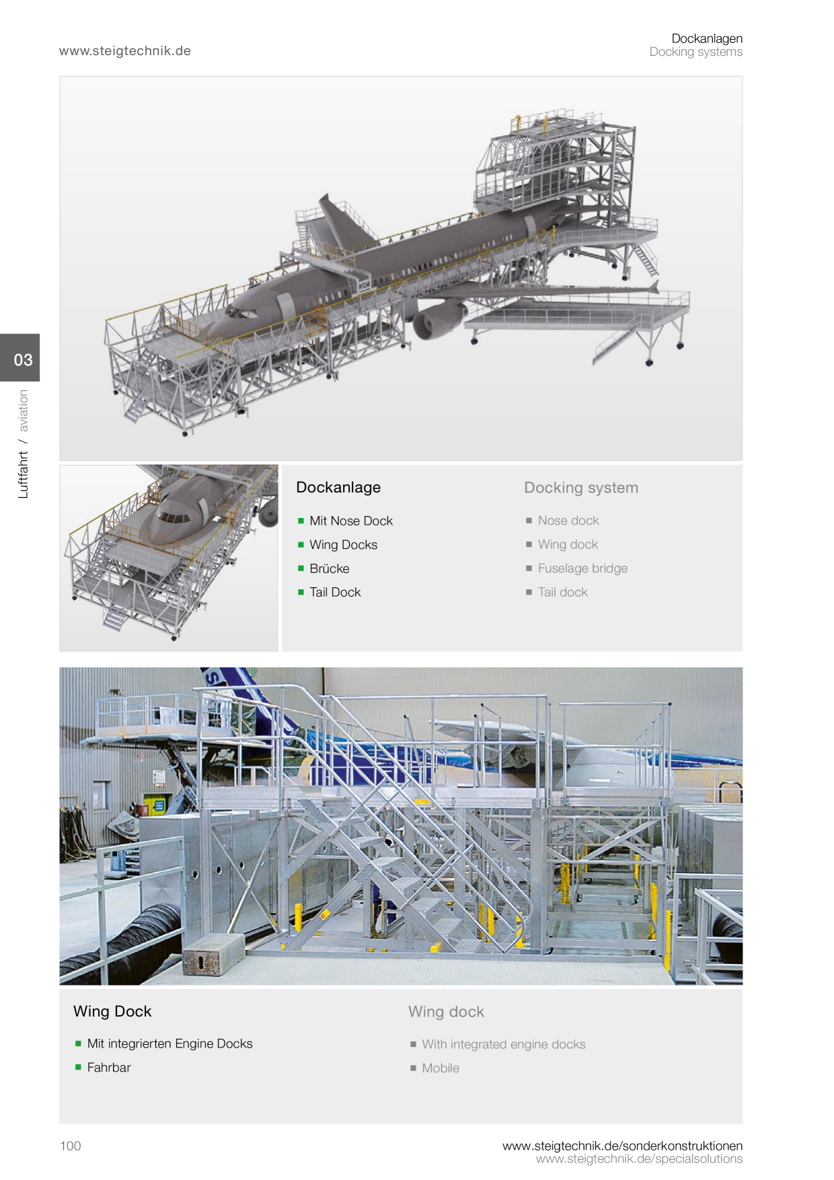This screenshot has height=1180, width=834.
Task: Open the www.steigtechnik.de header link
Action: pos(125,51)
